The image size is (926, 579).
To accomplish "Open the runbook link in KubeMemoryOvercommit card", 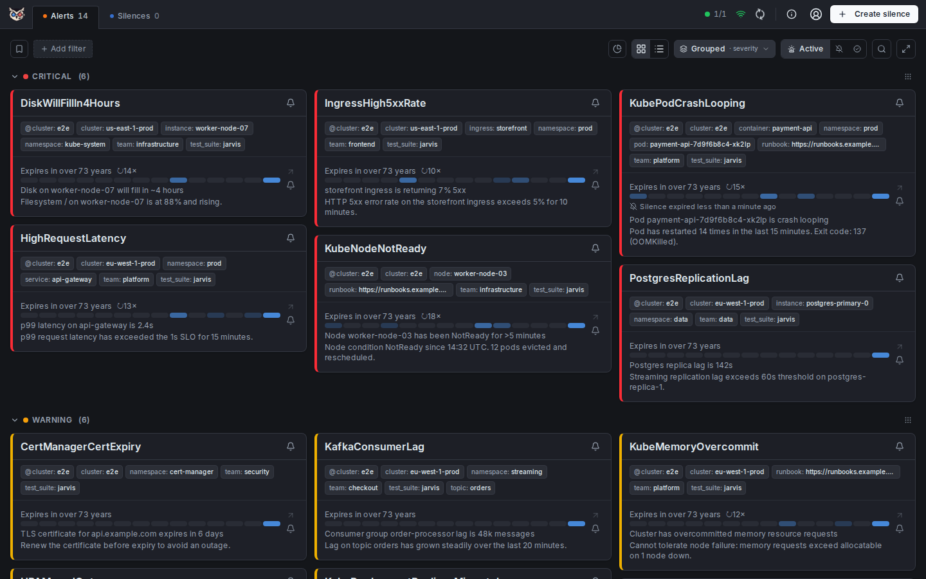I will (x=835, y=472).
